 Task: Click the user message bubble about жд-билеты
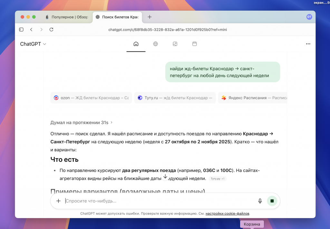(223, 72)
